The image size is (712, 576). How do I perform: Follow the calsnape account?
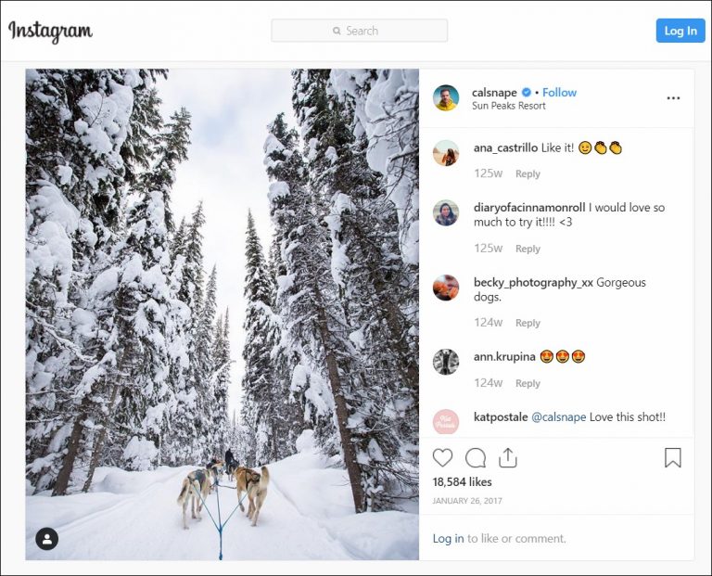coord(559,93)
